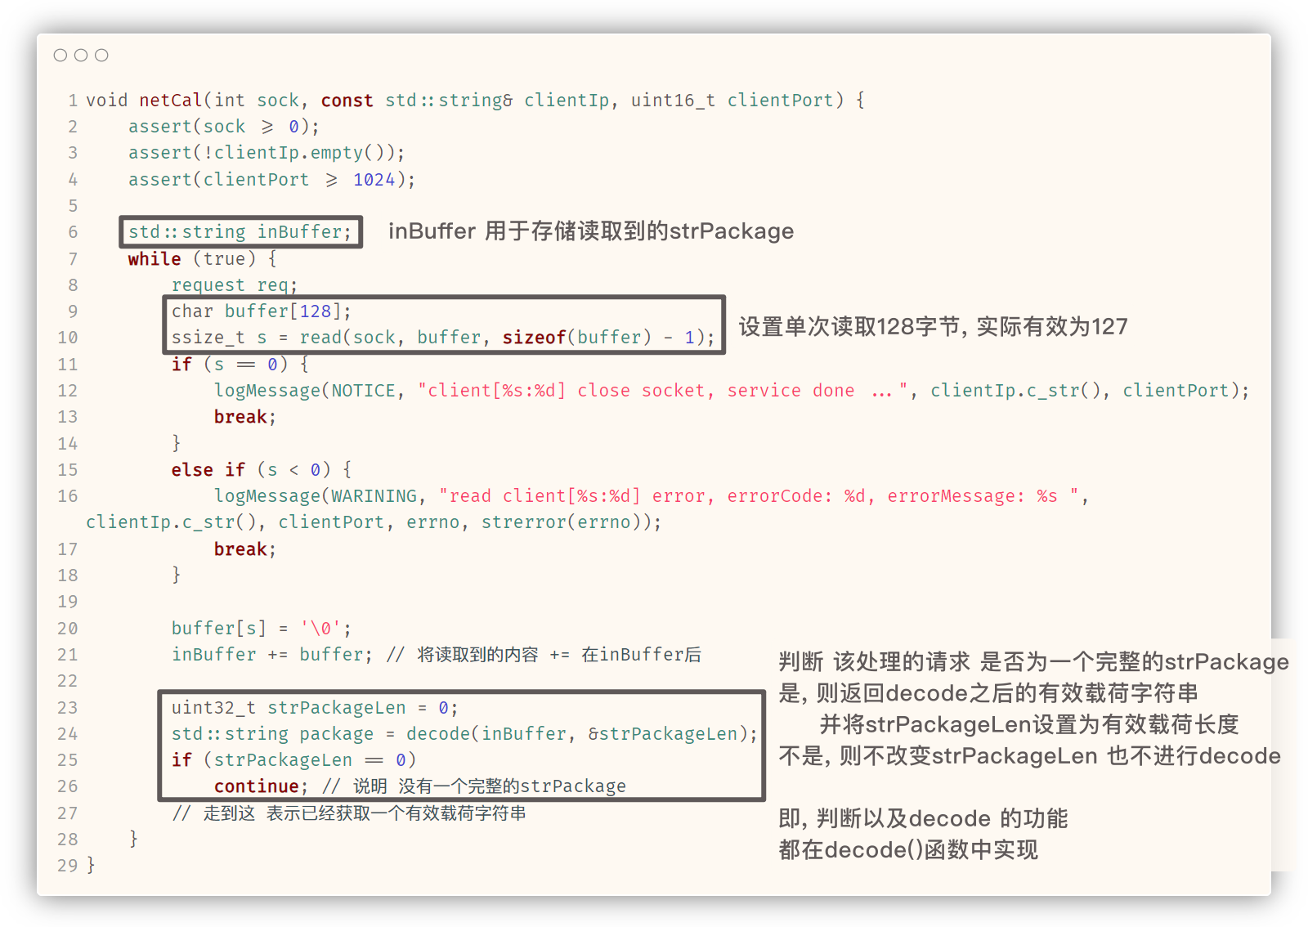Image resolution: width=1308 pixels, height=927 pixels.
Task: Click the logMessage(NOTICE, ...) call
Action: click(x=732, y=391)
